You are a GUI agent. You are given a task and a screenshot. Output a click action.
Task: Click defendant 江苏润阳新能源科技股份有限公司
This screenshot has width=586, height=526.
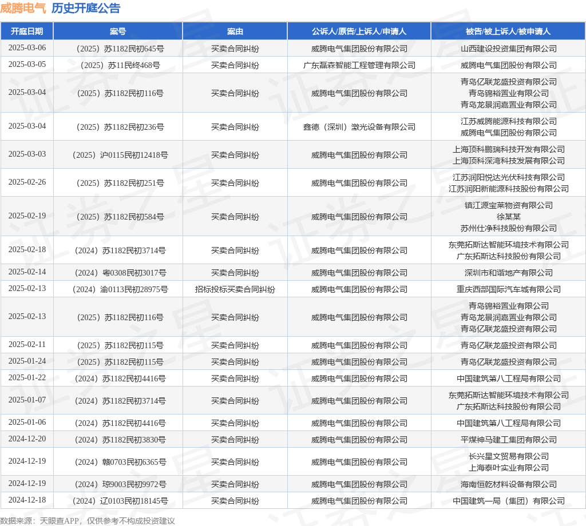pos(509,189)
